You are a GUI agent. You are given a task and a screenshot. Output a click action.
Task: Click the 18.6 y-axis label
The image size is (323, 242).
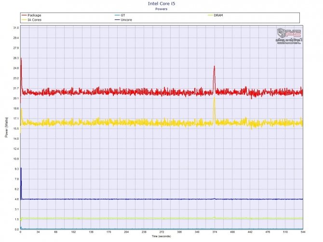(16, 108)
